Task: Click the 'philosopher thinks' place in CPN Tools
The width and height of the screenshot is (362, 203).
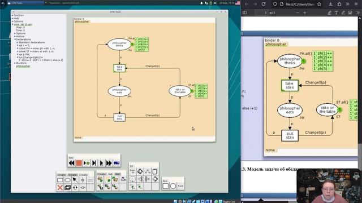Action: [x=119, y=44]
